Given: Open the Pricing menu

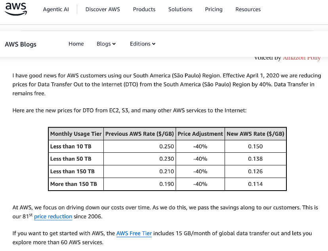Looking at the screenshot, I should (214, 9).
